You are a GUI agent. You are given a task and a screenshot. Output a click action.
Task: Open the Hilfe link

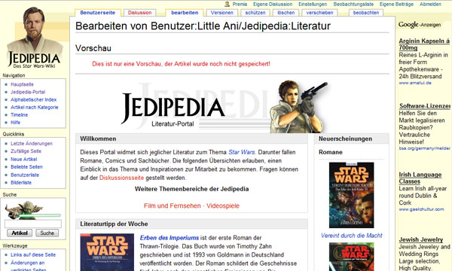pyautogui.click(x=16, y=123)
